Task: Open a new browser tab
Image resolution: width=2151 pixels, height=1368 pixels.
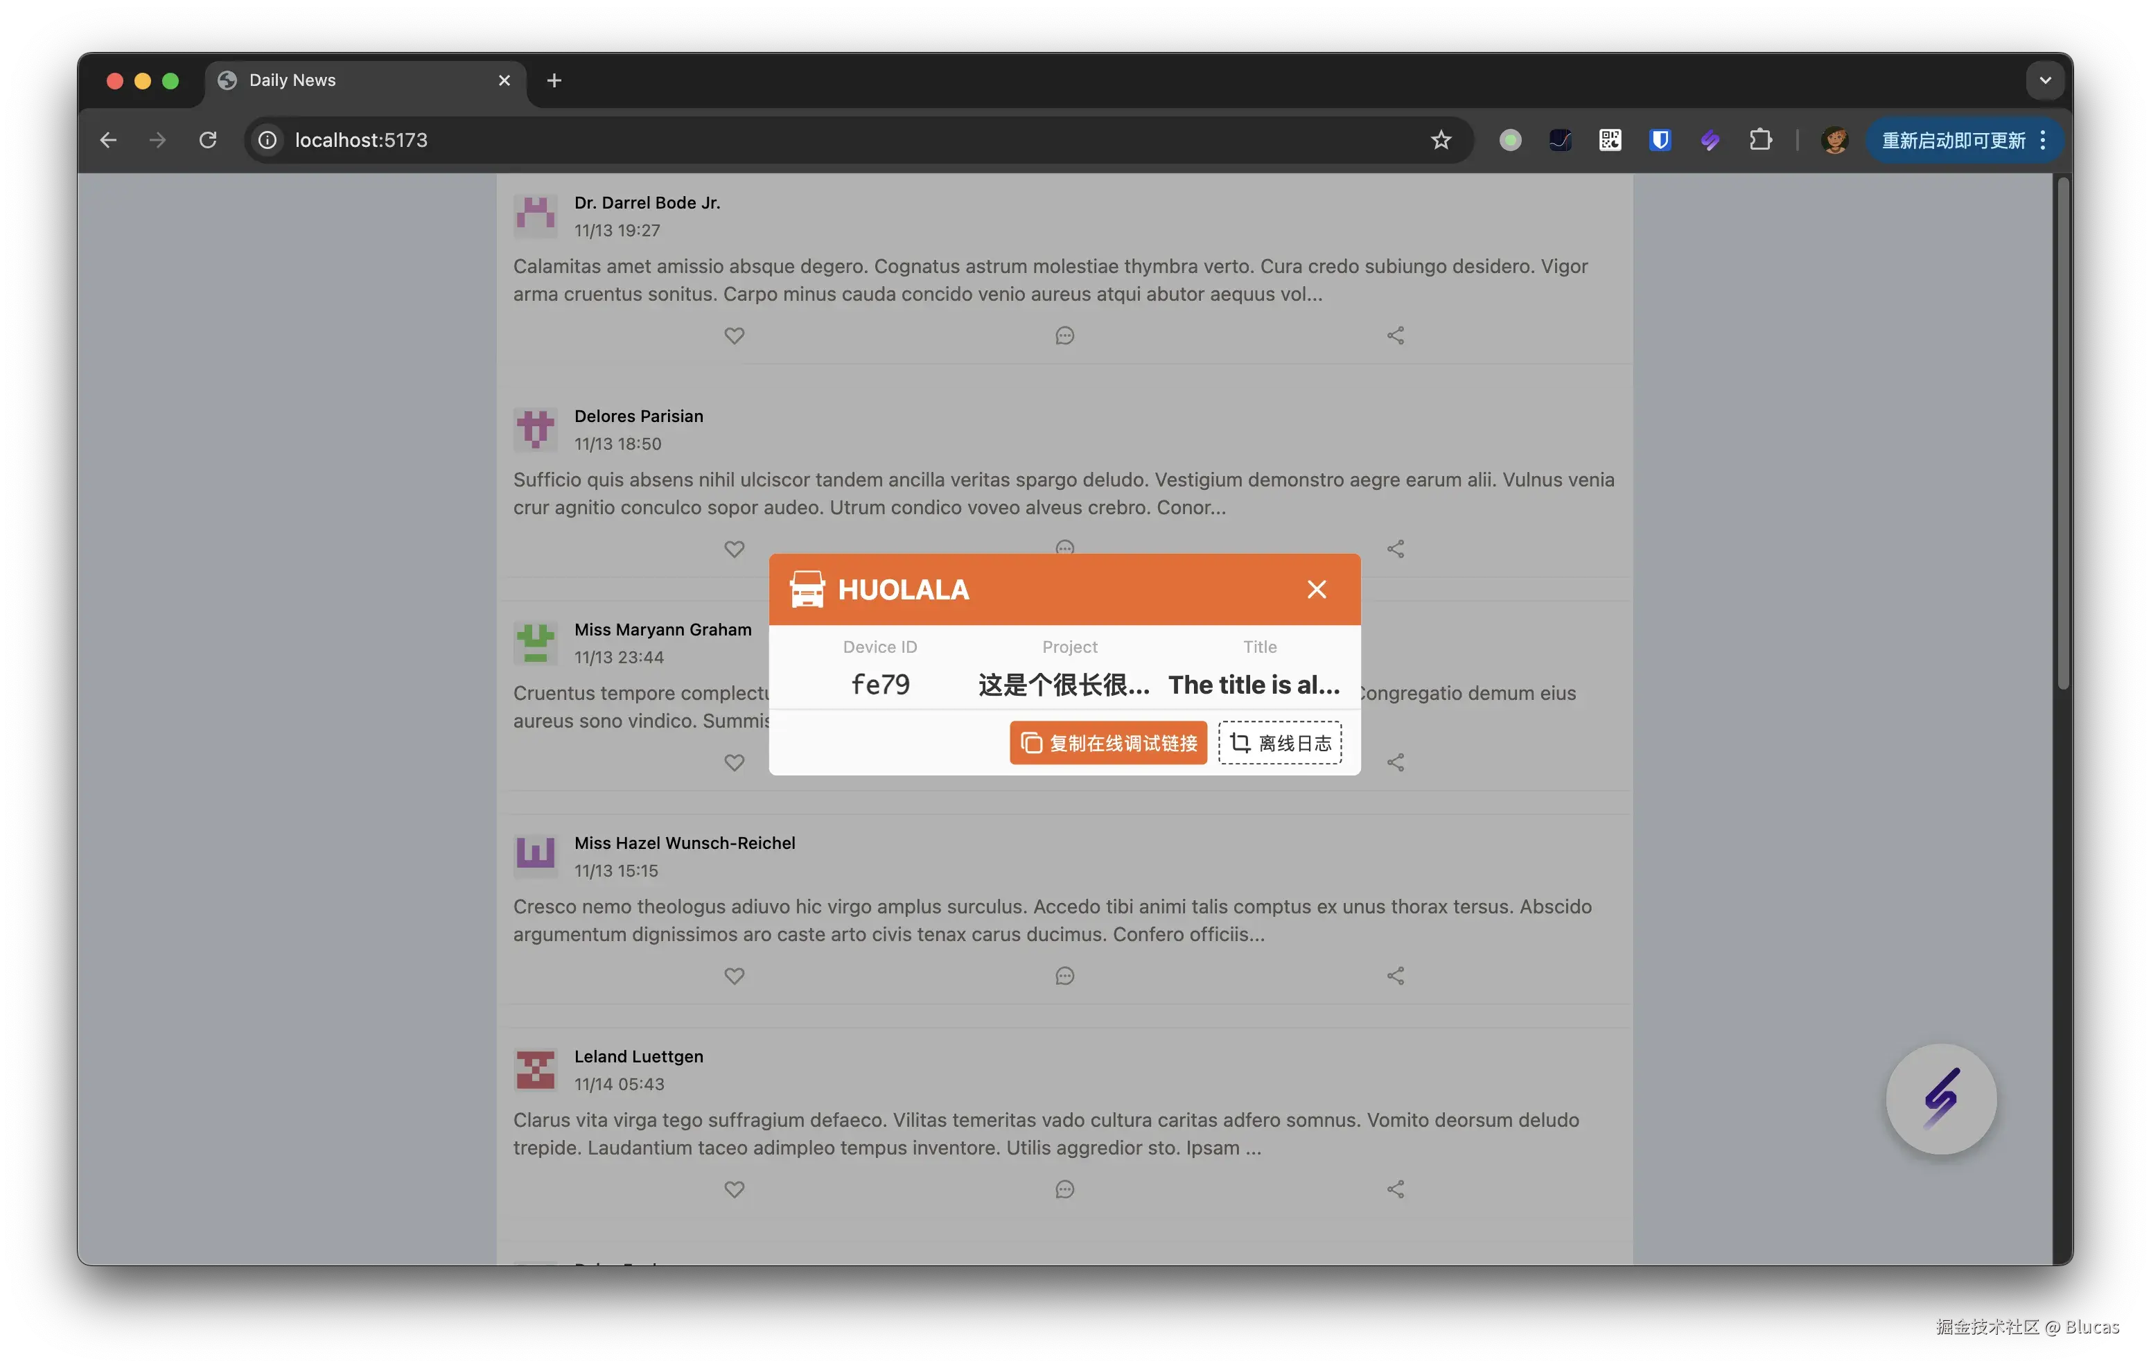Action: point(554,80)
